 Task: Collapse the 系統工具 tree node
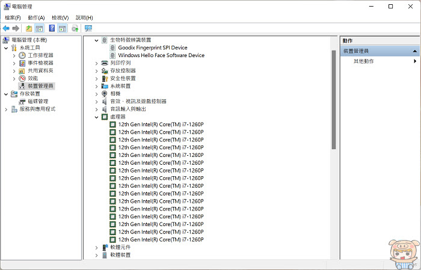click(x=6, y=48)
